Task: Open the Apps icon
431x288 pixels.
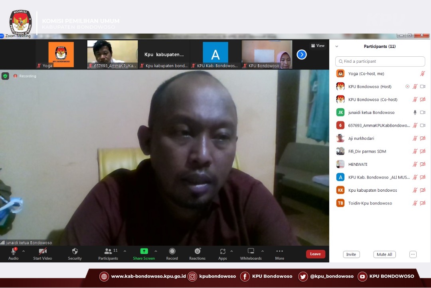Action: [x=222, y=251]
